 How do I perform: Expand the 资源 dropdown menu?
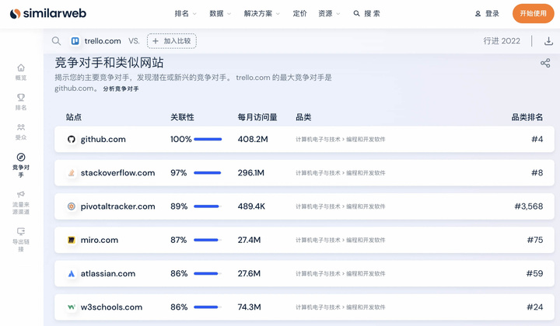click(329, 13)
